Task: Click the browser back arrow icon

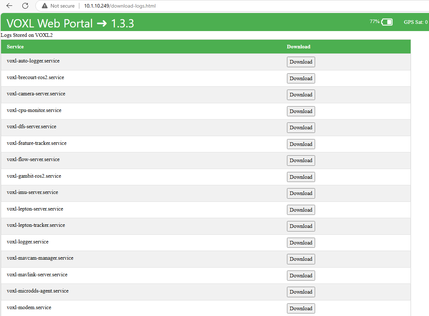Action: [10, 6]
